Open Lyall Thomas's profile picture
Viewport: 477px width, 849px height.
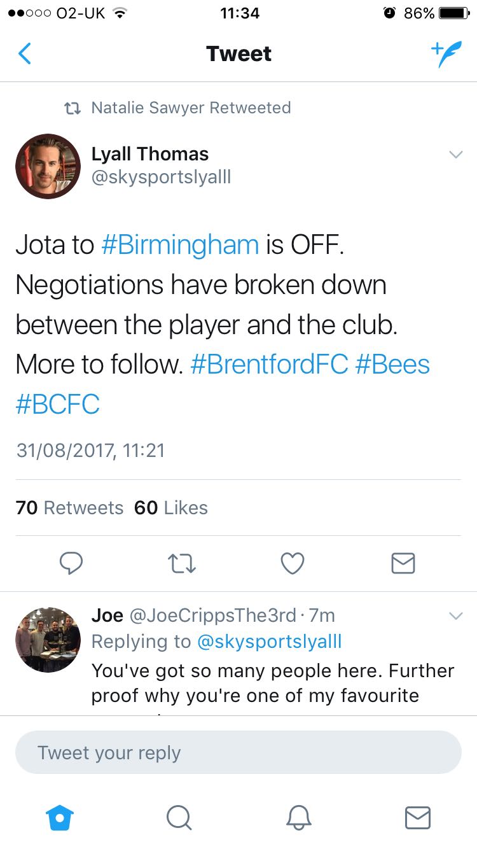click(48, 166)
